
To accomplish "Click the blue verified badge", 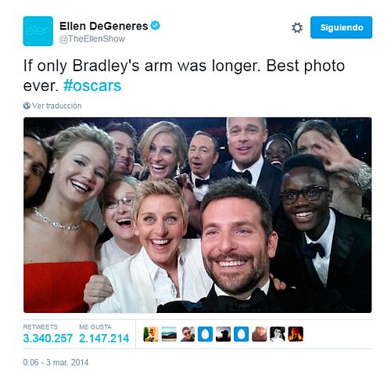I will coord(156,26).
